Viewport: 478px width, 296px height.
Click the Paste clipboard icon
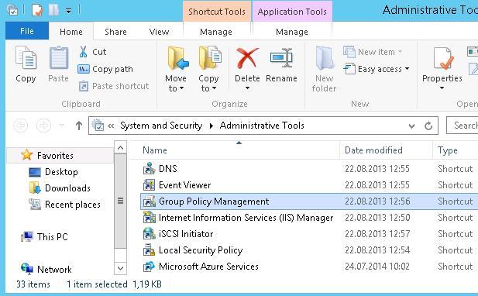59,57
